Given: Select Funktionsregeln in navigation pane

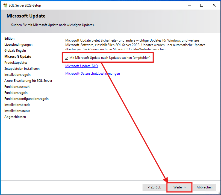Looking at the screenshot, I should click(x=16, y=92).
